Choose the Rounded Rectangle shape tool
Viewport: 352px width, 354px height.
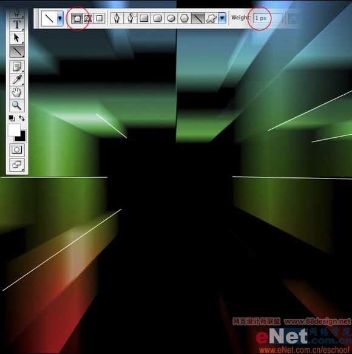tap(158, 18)
